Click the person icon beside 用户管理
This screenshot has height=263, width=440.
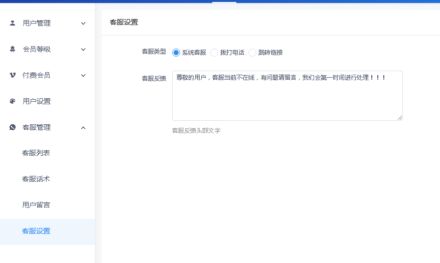click(x=13, y=23)
